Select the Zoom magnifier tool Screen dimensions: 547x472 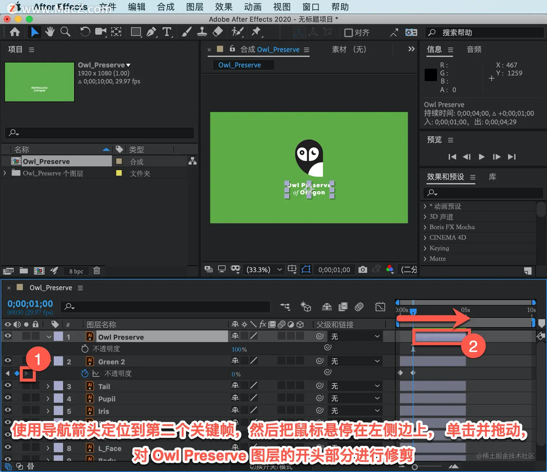tap(65, 32)
